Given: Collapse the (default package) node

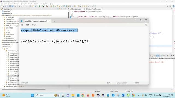Looking at the screenshot, I should 5,51.
